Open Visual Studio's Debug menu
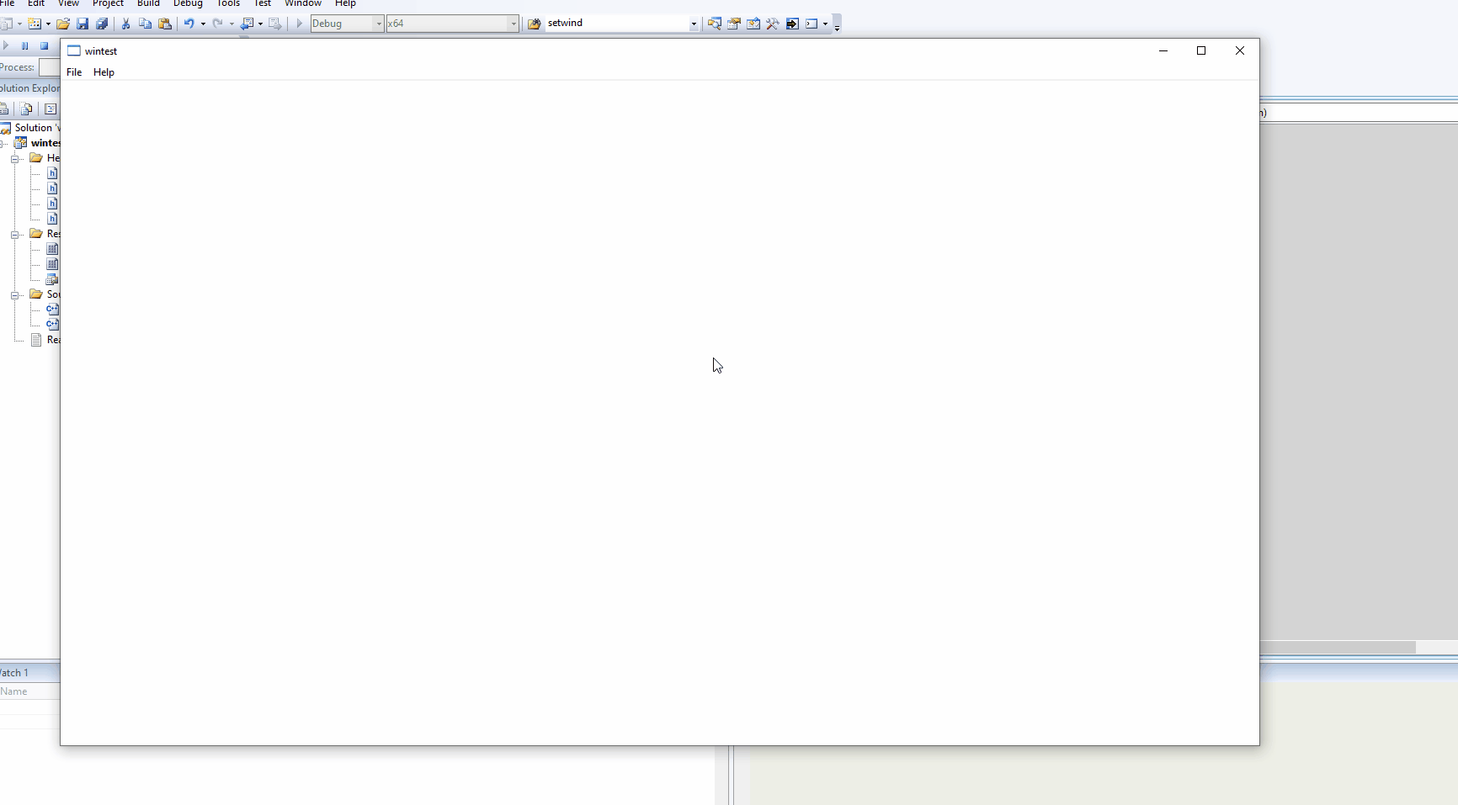This screenshot has height=805, width=1458. [188, 3]
